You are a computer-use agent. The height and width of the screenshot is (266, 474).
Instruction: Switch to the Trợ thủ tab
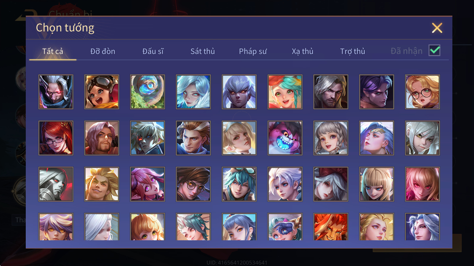353,51
